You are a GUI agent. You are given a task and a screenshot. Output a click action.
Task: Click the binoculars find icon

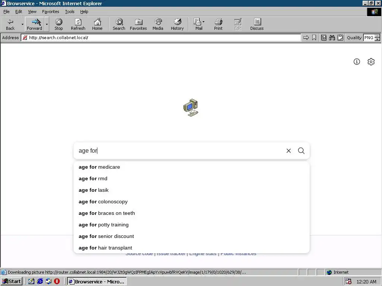pos(332,38)
